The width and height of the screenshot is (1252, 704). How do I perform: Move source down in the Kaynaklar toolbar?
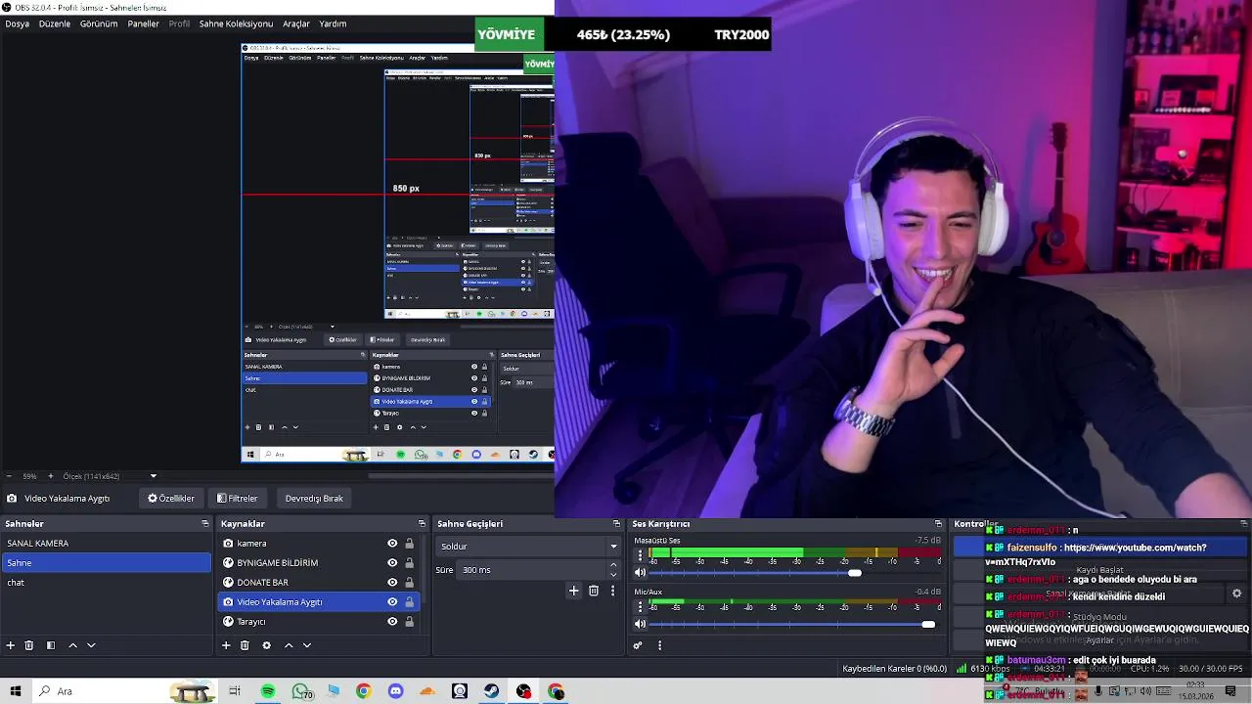point(307,645)
